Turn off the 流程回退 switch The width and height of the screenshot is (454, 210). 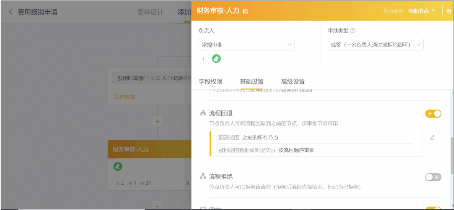click(433, 113)
